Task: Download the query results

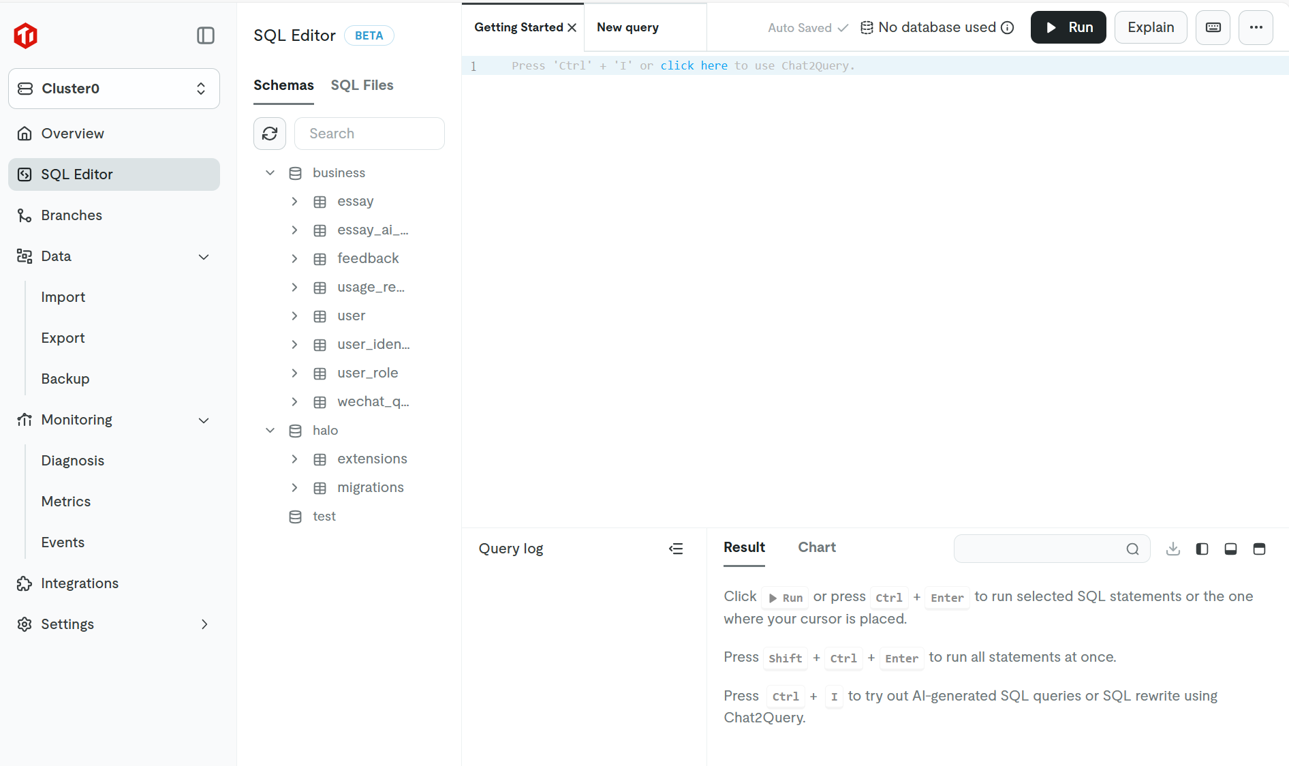Action: (x=1172, y=549)
